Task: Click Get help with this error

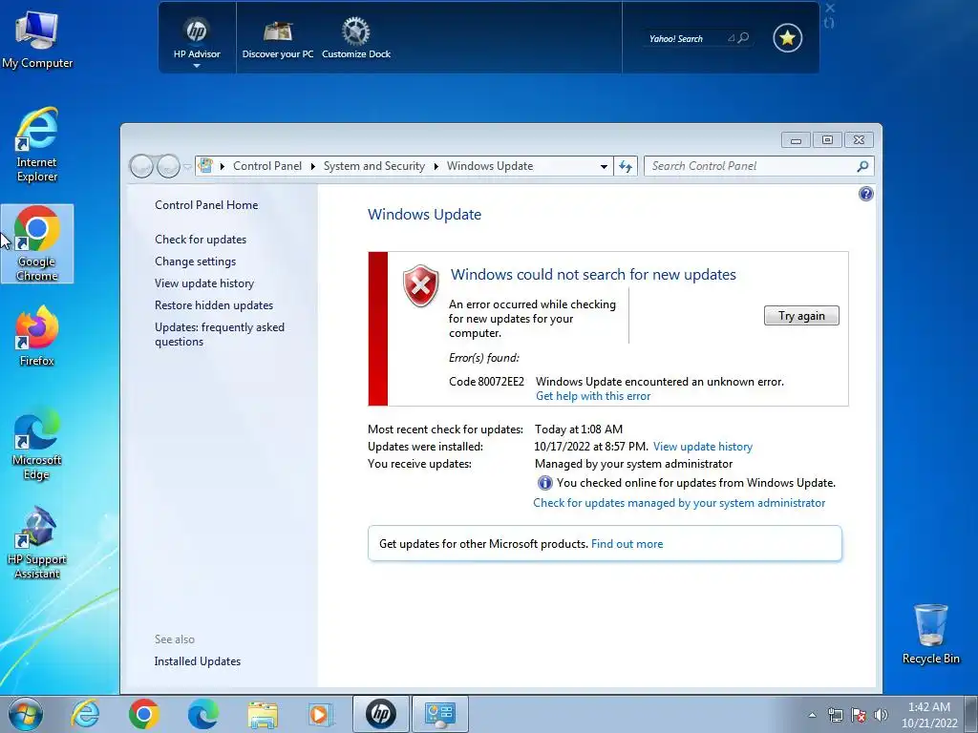Action: 593,396
